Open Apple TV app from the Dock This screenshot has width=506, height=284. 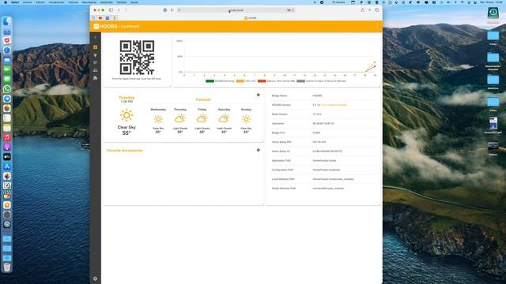pyautogui.click(x=7, y=156)
